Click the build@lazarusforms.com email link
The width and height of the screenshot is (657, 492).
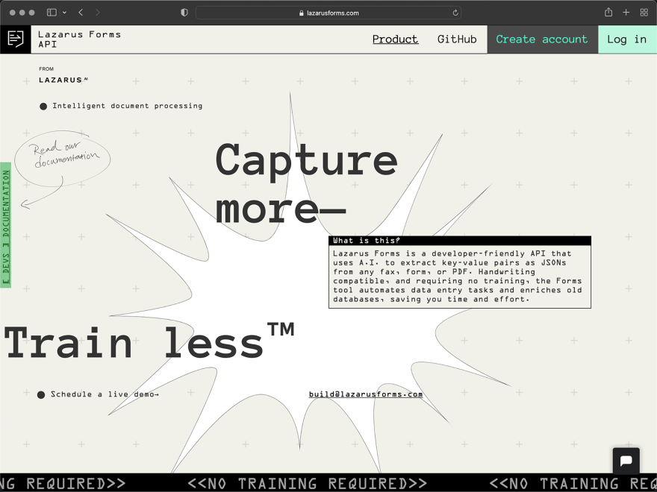coord(366,394)
